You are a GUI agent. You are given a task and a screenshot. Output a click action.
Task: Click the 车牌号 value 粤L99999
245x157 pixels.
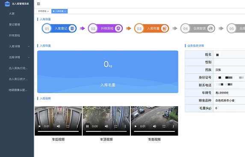pos(222,93)
